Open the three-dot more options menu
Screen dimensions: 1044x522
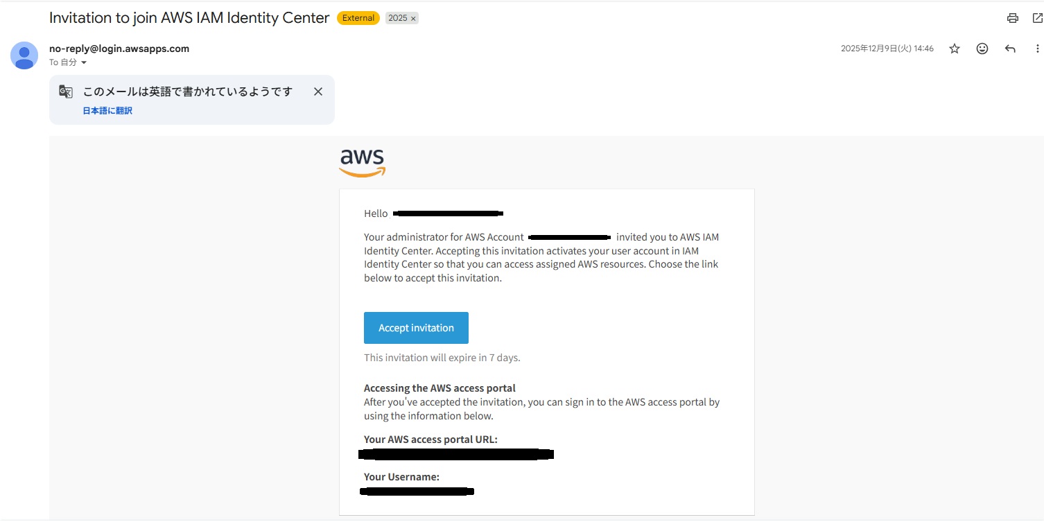1037,49
